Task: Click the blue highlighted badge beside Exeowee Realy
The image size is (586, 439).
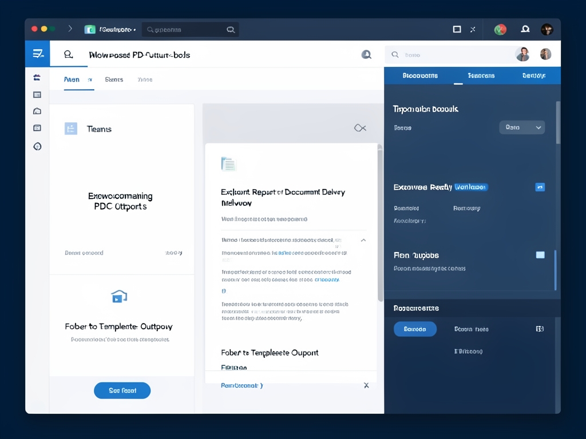Action: (x=471, y=187)
